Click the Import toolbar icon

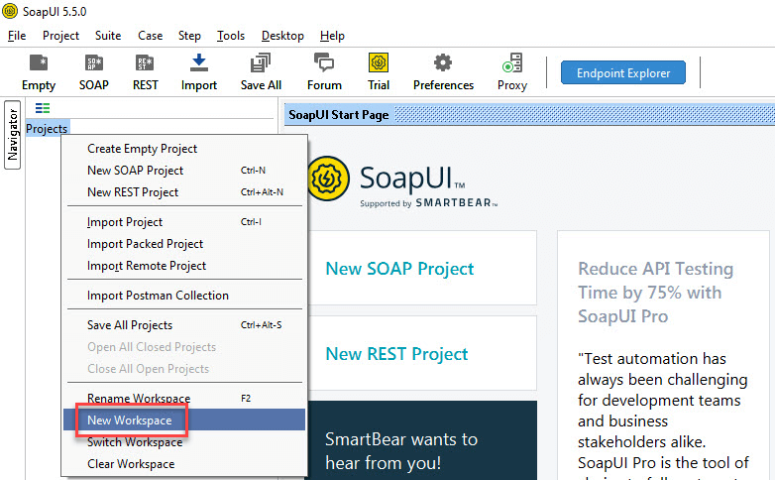click(199, 64)
